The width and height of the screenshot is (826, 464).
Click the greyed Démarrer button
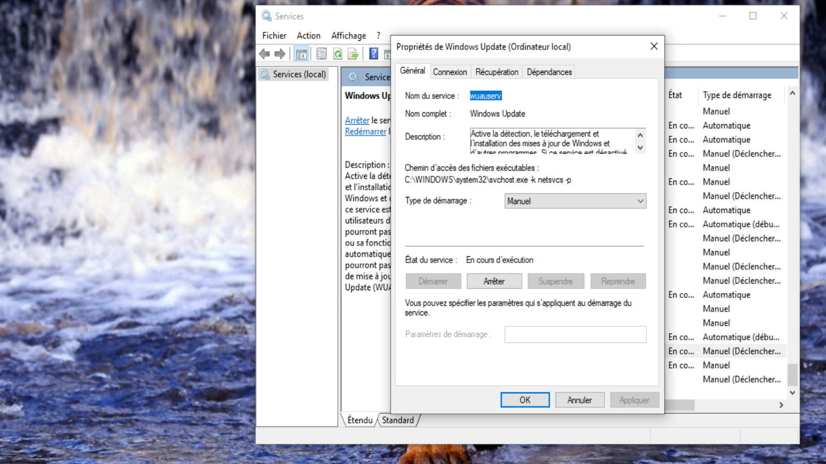coord(433,281)
